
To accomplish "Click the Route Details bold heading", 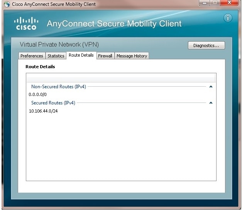I will pyautogui.click(x=40, y=67).
